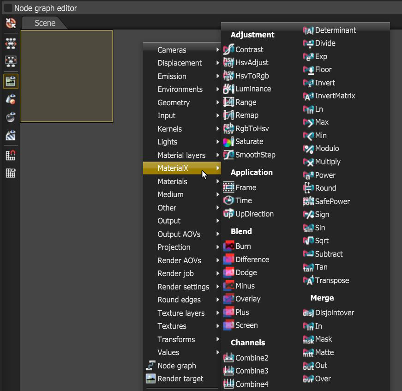Image resolution: width=402 pixels, height=391 pixels.
Task: Select the Range adjustment entry
Action: (240, 102)
